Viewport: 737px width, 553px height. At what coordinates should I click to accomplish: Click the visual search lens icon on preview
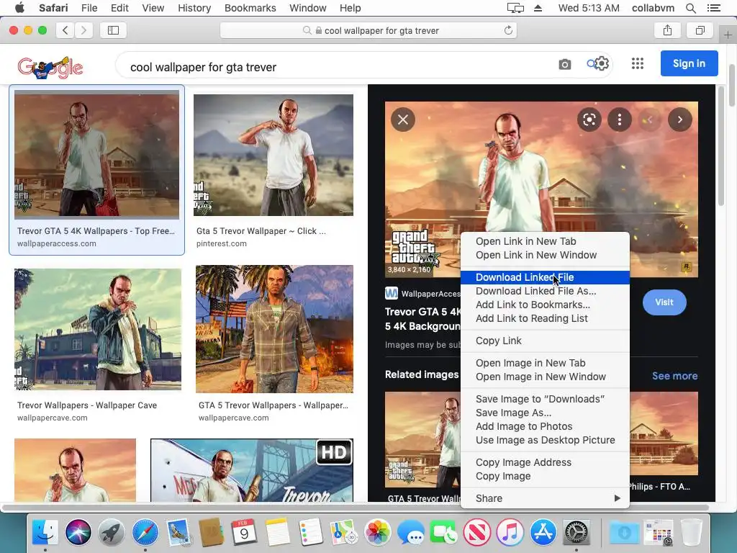coord(589,120)
